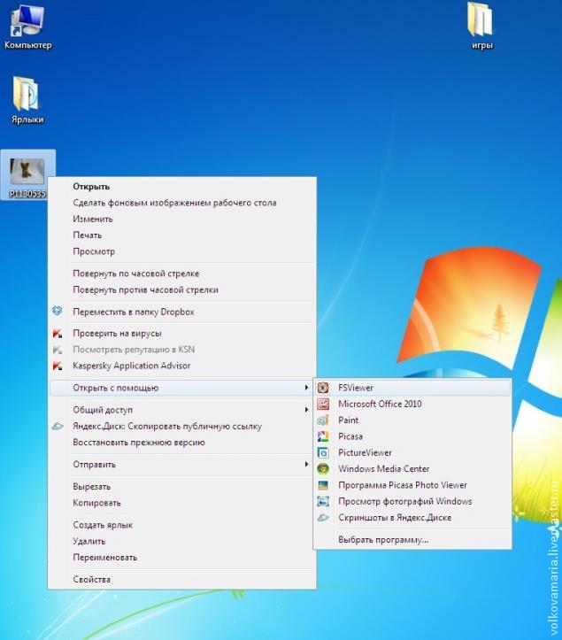
Task: Open the Ярлыки folder icon
Action: point(27,96)
